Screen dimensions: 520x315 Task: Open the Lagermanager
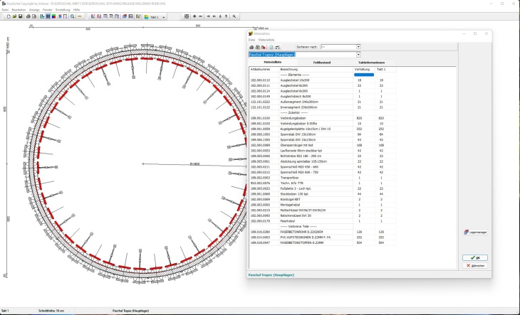(x=475, y=232)
